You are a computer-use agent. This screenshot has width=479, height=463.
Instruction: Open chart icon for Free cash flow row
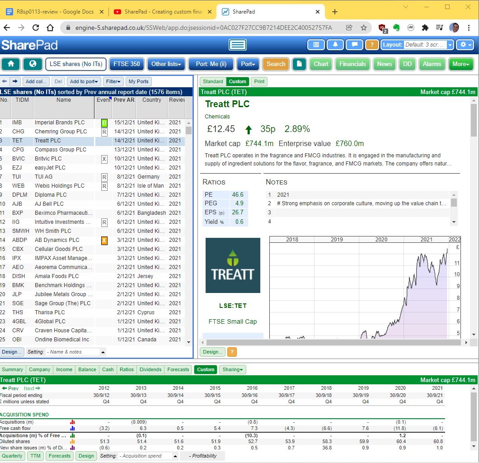pyautogui.click(x=72, y=429)
